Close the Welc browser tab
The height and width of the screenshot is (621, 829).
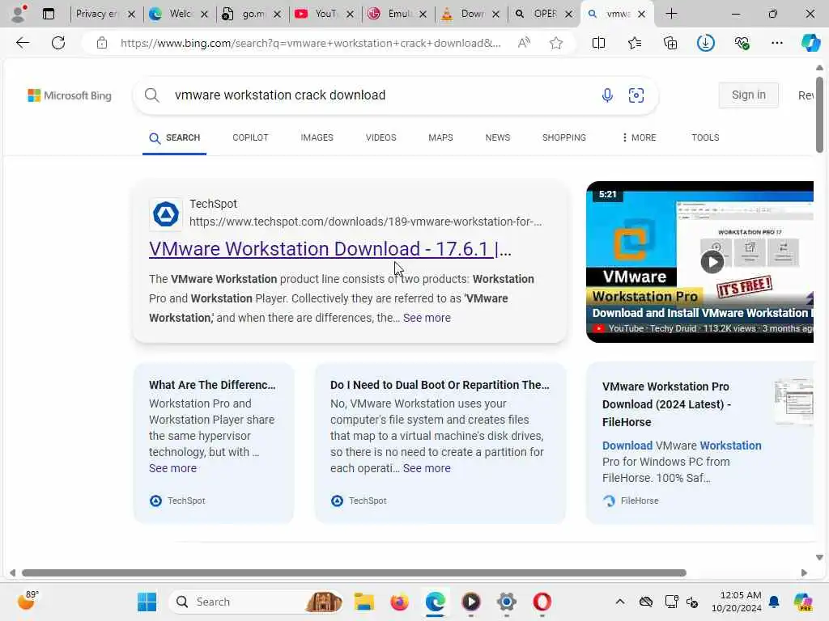tap(204, 15)
